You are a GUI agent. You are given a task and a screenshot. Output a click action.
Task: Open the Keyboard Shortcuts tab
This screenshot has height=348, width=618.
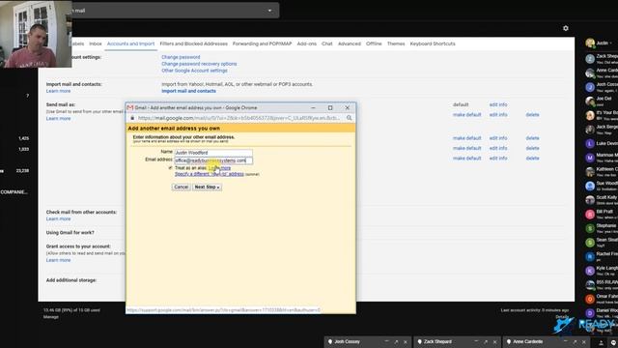click(x=433, y=43)
